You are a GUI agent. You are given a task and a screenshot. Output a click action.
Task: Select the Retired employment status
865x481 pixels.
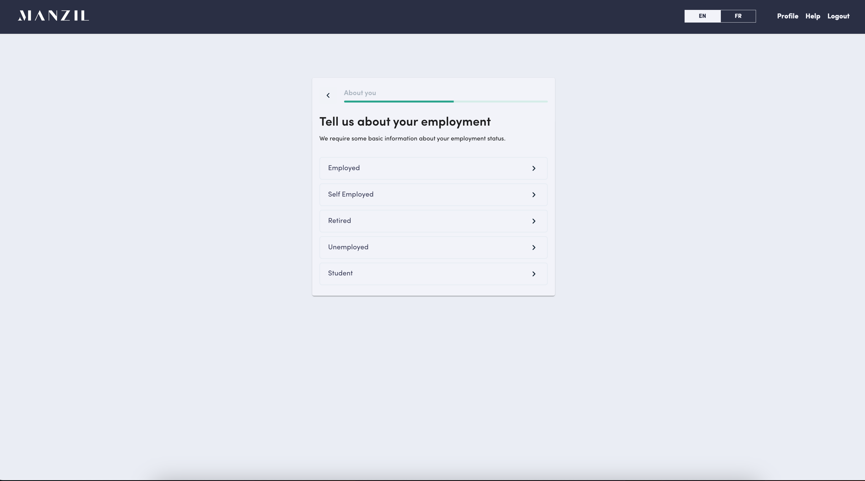(339, 221)
